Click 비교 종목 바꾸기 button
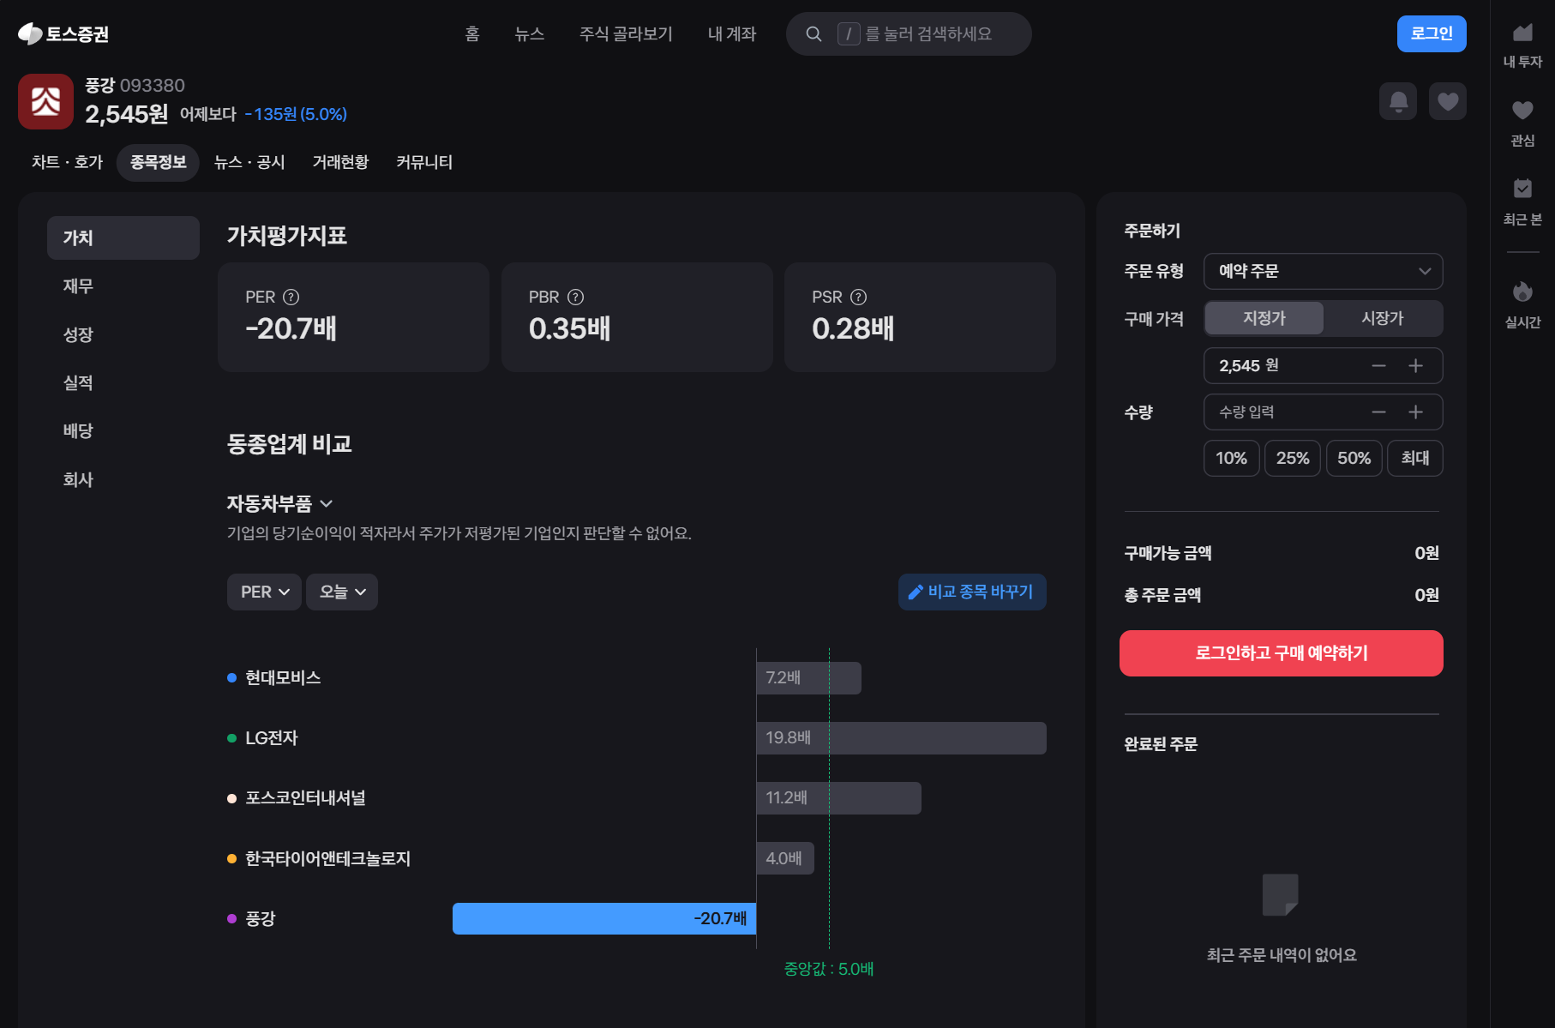Screen dimensions: 1555x1028 [x=972, y=592]
